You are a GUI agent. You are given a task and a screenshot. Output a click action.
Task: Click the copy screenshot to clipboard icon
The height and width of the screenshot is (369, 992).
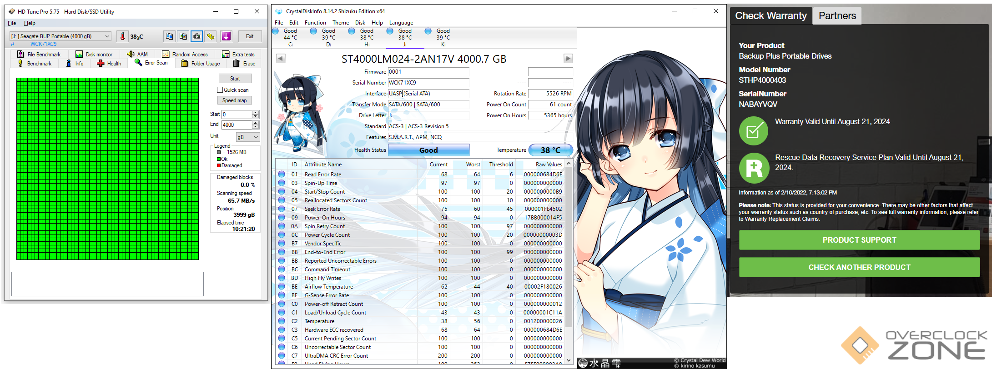(x=183, y=36)
